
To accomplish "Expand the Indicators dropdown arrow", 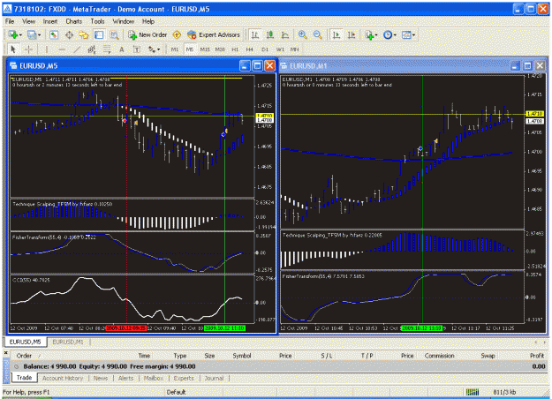I will tap(376, 35).
